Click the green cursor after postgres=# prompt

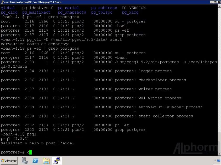point(31,152)
